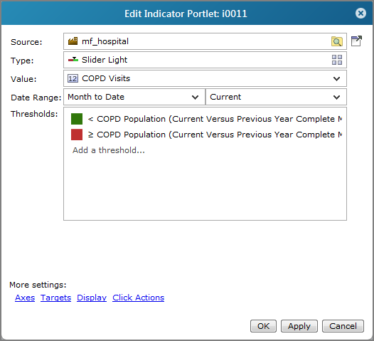
Task: Open the Click Actions settings link
Action: coord(139,298)
